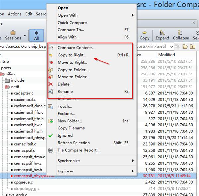
Task: Open the right path combo box dropdown
Action: tap(172, 47)
